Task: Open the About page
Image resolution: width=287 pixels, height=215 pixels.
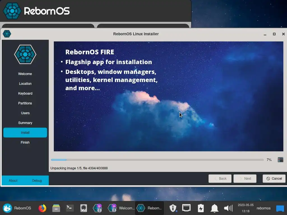Action: [x=13, y=181]
